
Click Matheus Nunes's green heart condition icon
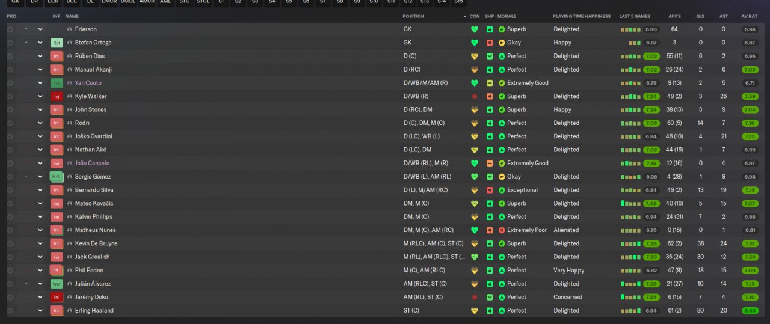(x=474, y=230)
